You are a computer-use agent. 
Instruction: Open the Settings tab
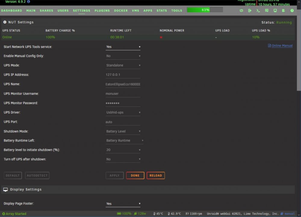tap(82, 11)
